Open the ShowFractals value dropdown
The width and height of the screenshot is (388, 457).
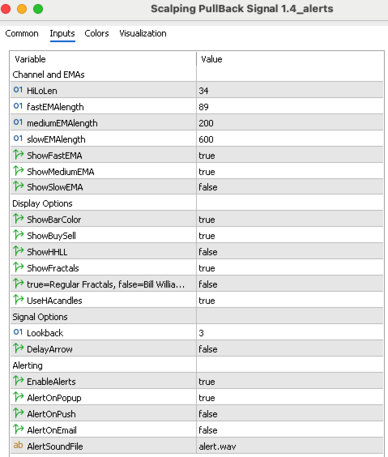[290, 268]
